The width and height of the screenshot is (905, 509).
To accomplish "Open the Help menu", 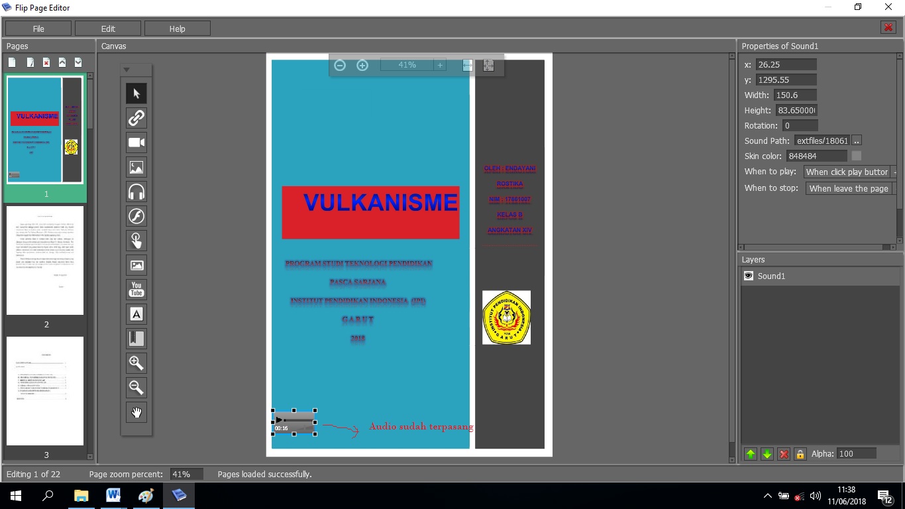I will click(178, 28).
